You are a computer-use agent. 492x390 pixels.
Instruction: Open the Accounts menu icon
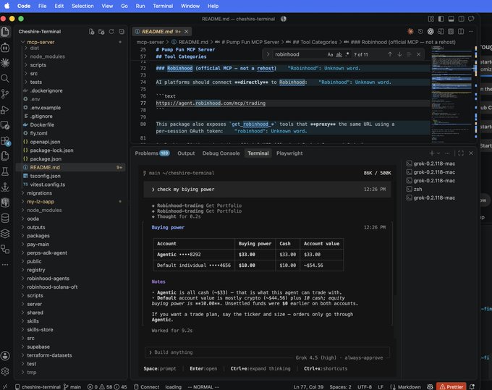point(5,356)
